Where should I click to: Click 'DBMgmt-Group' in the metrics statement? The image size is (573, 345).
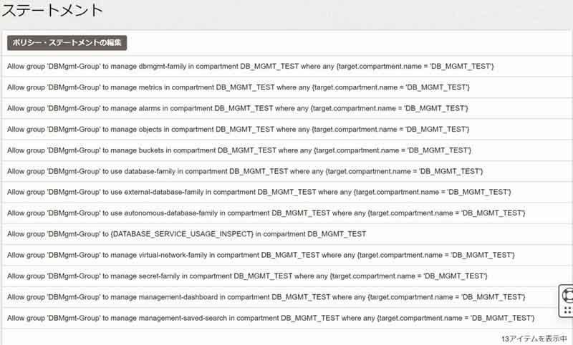coord(74,87)
